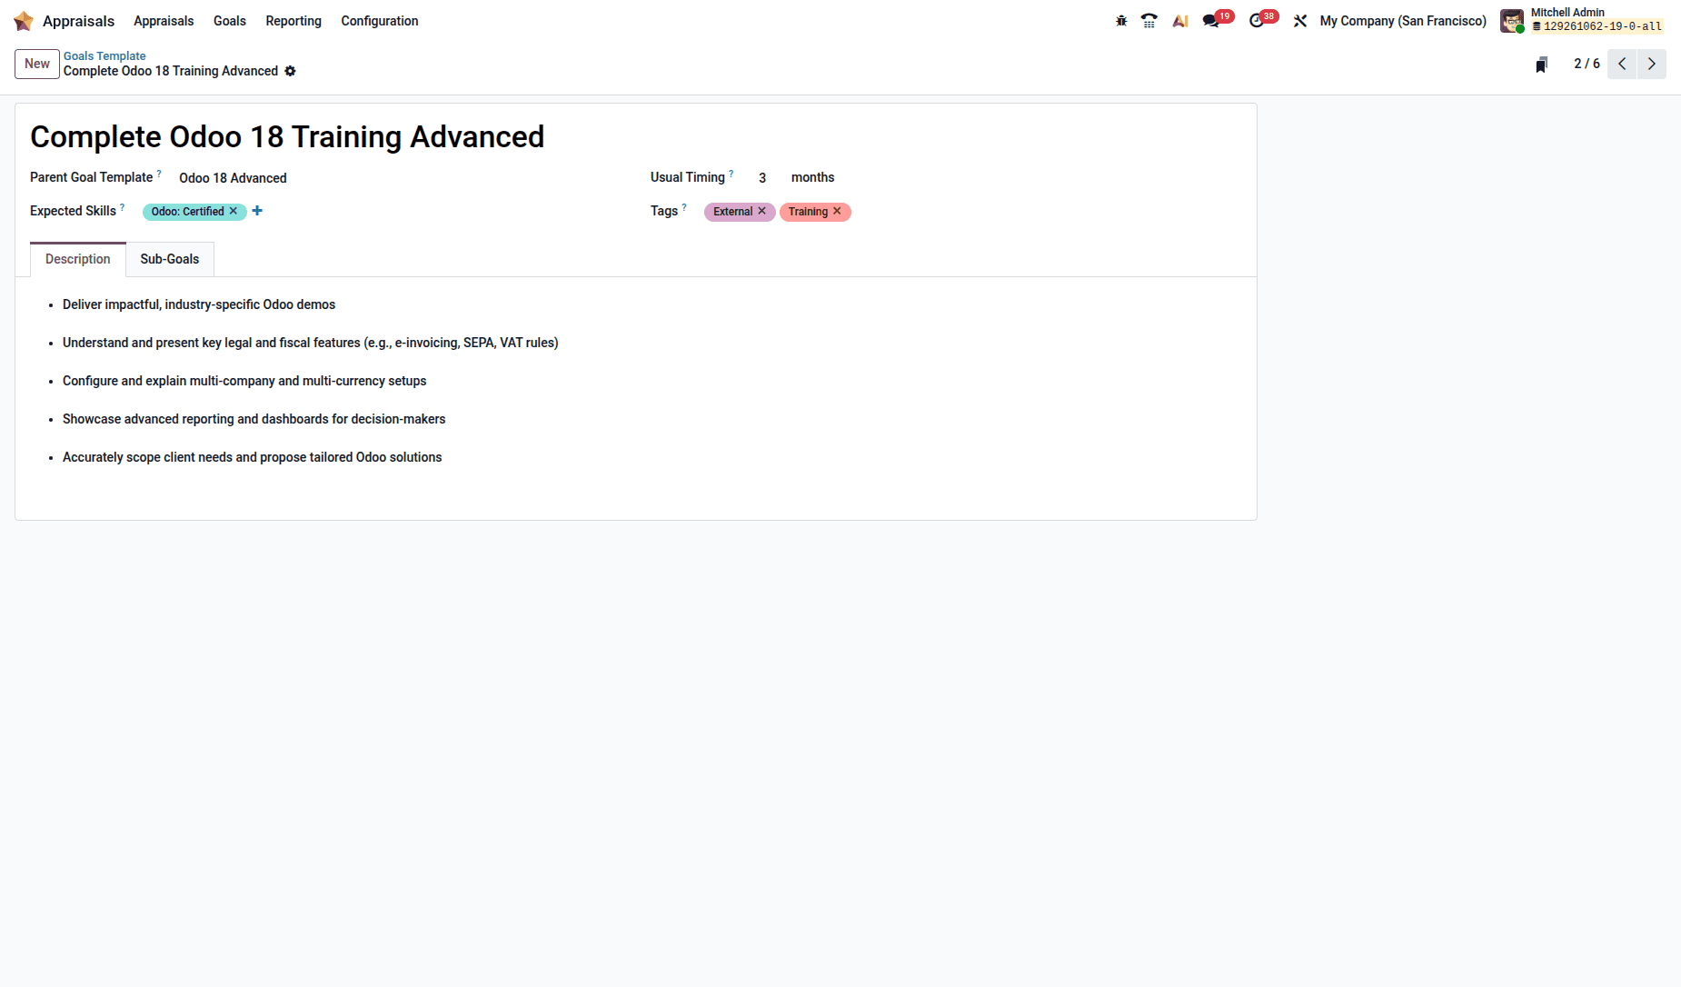Remove the Odoo: Certified skill tag

pos(234,211)
